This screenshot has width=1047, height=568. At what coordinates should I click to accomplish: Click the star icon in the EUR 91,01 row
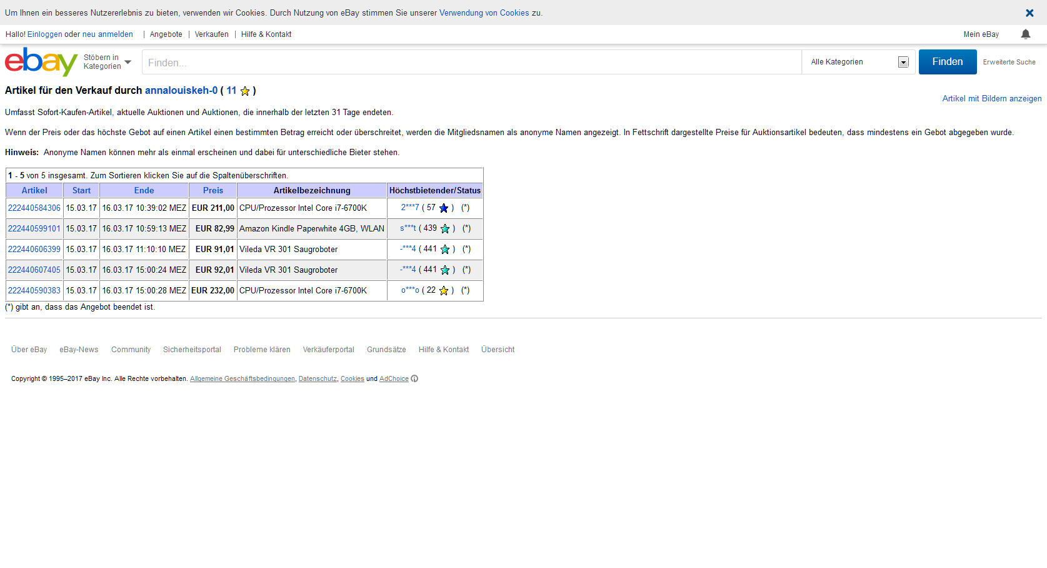[445, 250]
